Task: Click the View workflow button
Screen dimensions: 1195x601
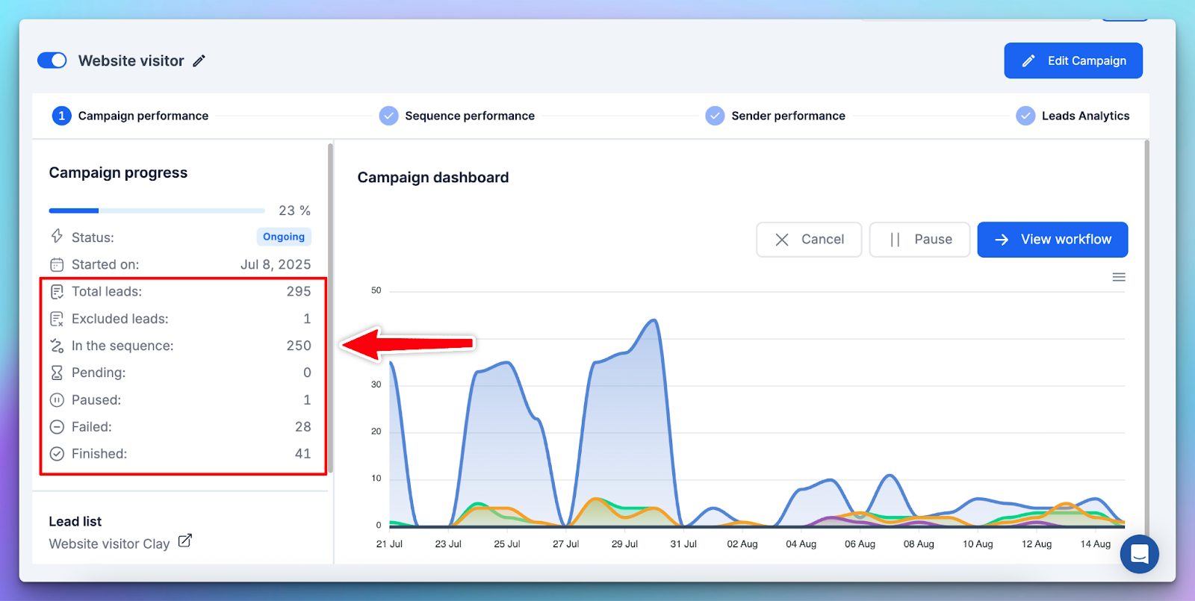Action: pos(1052,240)
